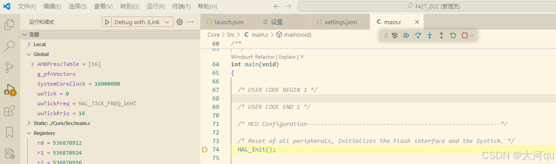556x164 pixels.
Task: Click Src in the breadcrumb
Action: click(231, 35)
